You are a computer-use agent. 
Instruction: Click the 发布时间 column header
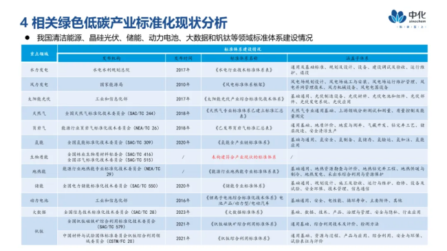(184, 58)
